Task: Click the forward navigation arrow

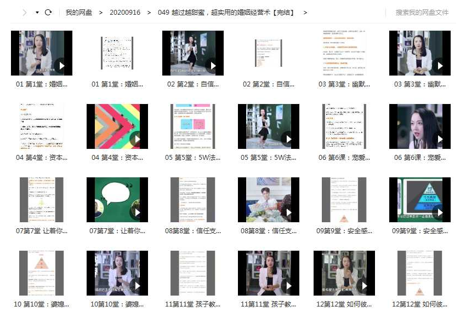Action: pyautogui.click(x=24, y=13)
